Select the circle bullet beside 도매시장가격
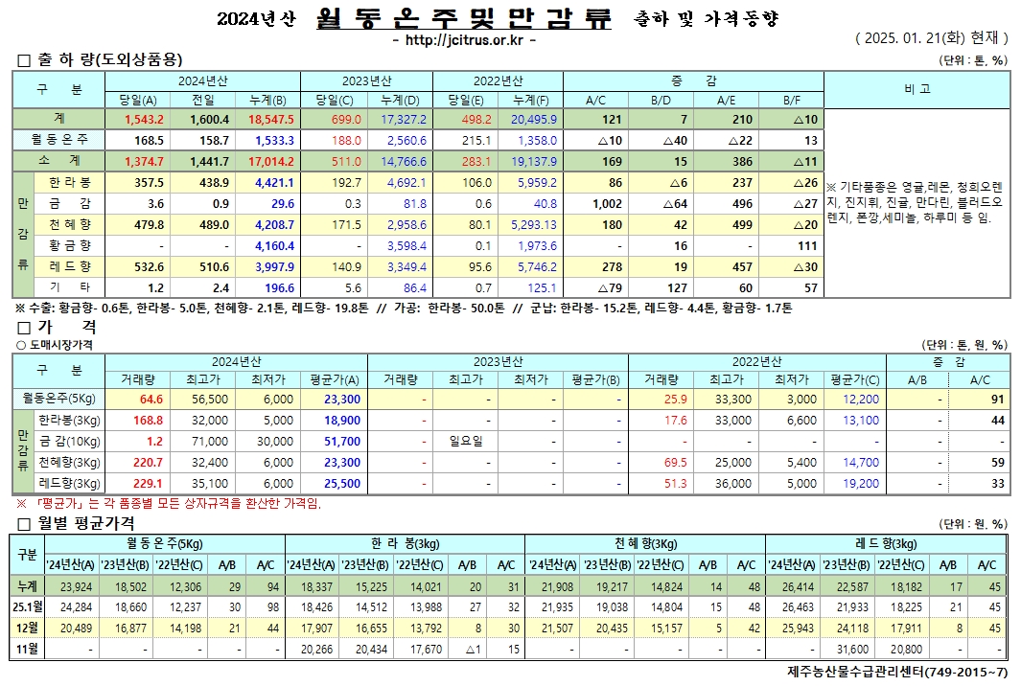 (20, 344)
